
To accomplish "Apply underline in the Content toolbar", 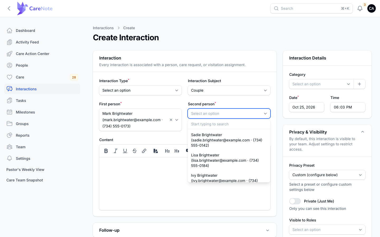I will click(x=125, y=151).
